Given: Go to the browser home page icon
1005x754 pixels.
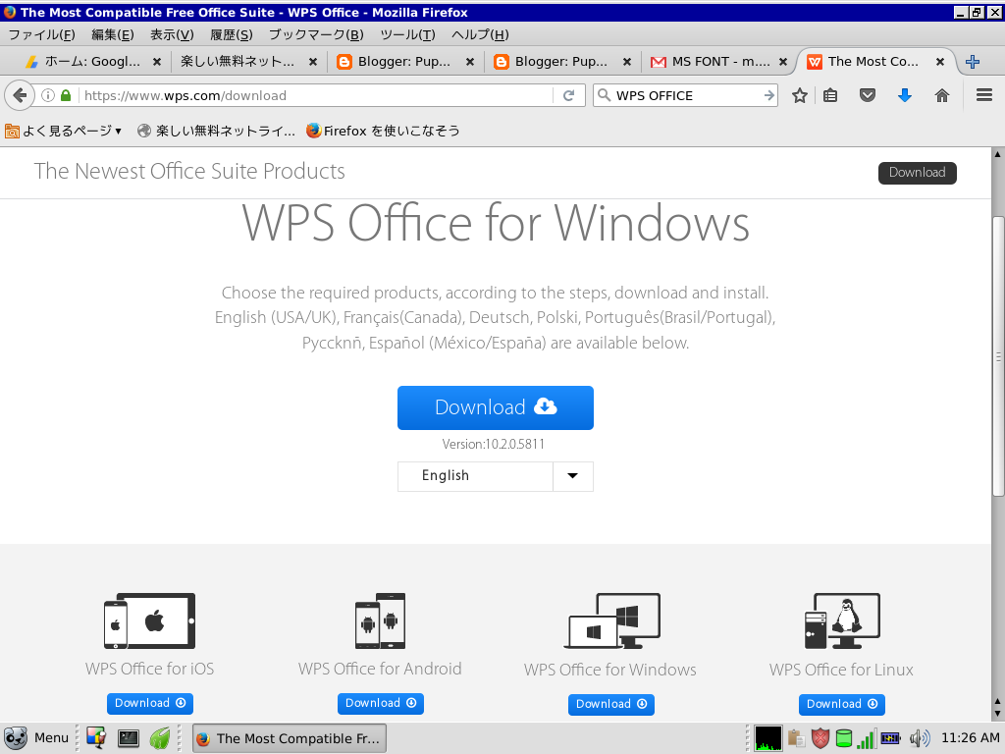Looking at the screenshot, I should point(942,95).
